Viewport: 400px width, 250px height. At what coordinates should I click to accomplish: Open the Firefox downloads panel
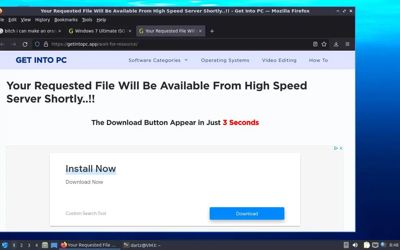click(x=336, y=44)
